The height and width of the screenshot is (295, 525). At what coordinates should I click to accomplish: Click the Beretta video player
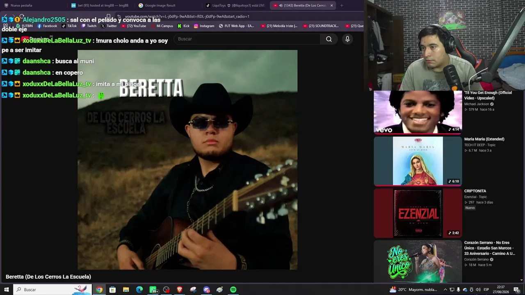(x=187, y=160)
